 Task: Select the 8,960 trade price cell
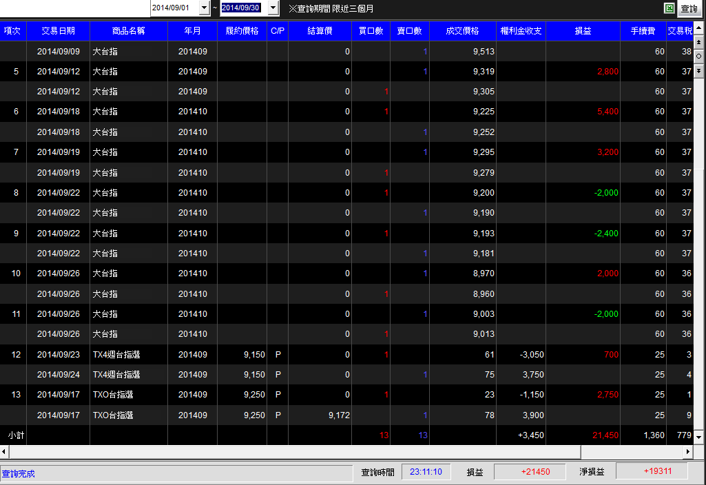click(x=463, y=293)
